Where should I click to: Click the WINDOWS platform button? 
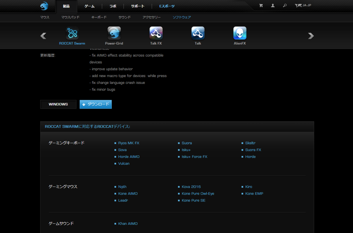coord(58,104)
